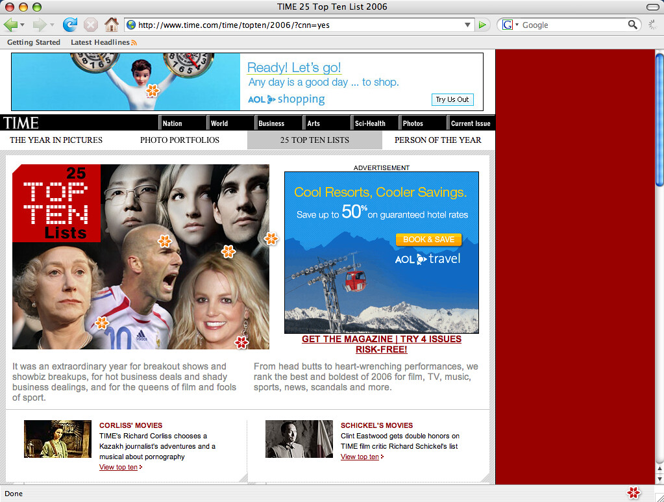The height and width of the screenshot is (502, 664).
Task: Click the Schickel's Movies thumbnail
Action: [299, 439]
